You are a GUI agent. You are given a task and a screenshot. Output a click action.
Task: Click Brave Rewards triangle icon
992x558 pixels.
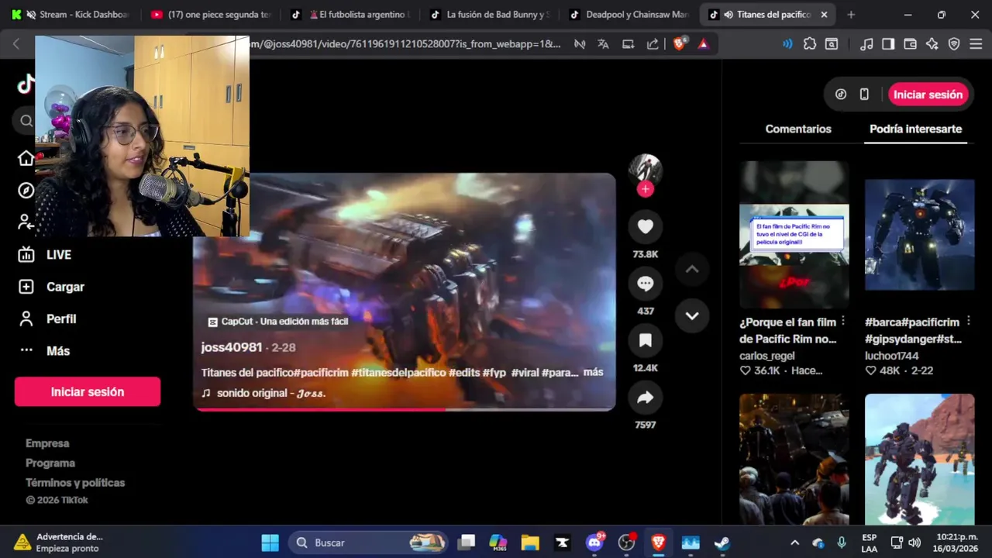pos(703,44)
